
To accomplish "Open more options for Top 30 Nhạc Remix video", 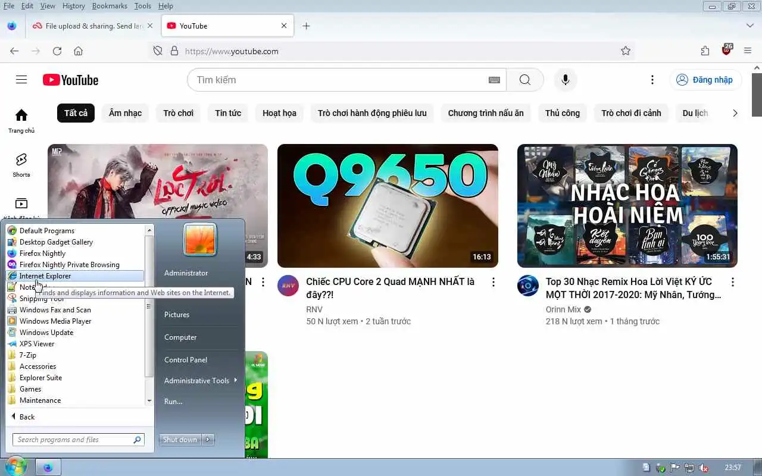I will [x=733, y=282].
